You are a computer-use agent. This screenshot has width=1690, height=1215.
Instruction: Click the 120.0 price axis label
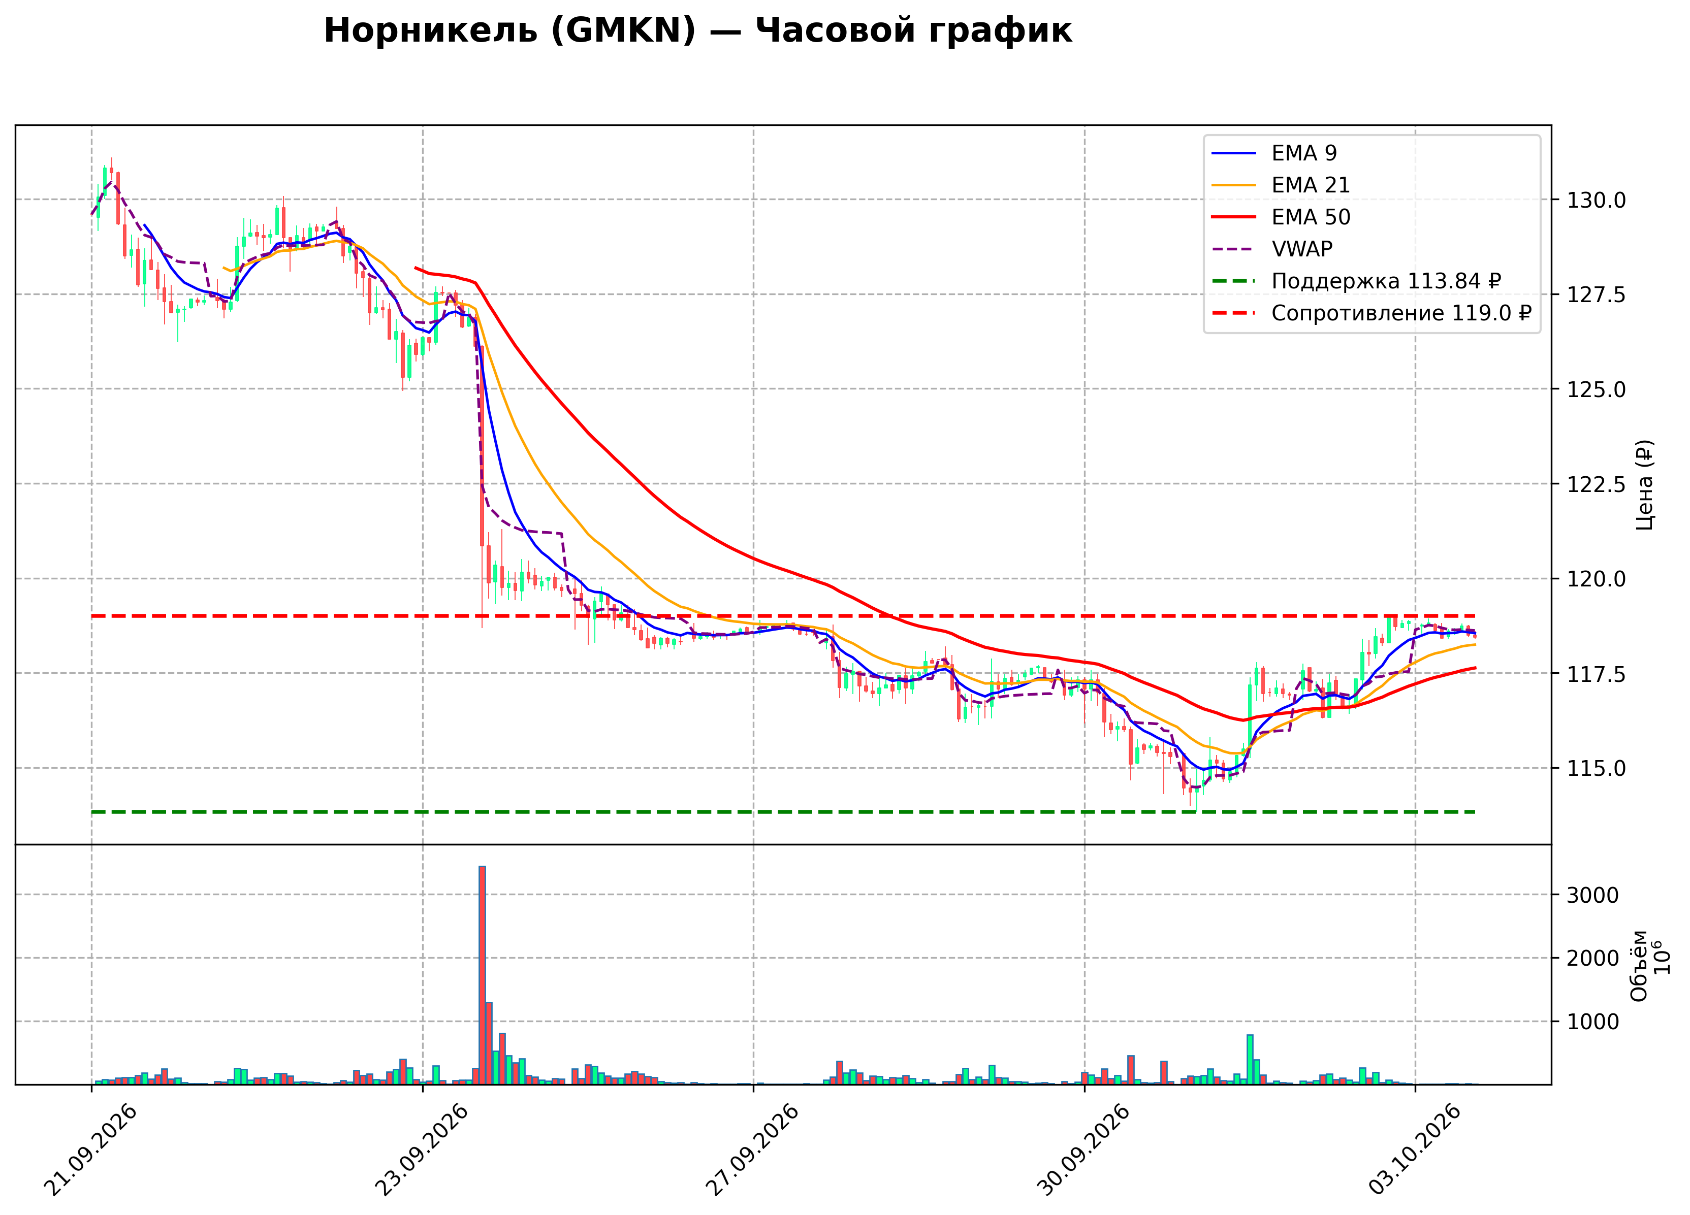coord(1596,579)
